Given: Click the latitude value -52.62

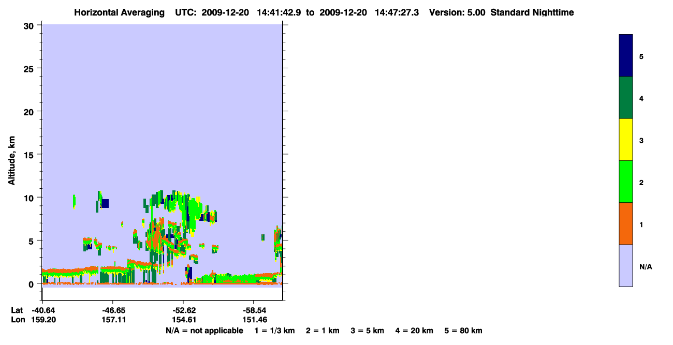Looking at the screenshot, I should 183,310.
